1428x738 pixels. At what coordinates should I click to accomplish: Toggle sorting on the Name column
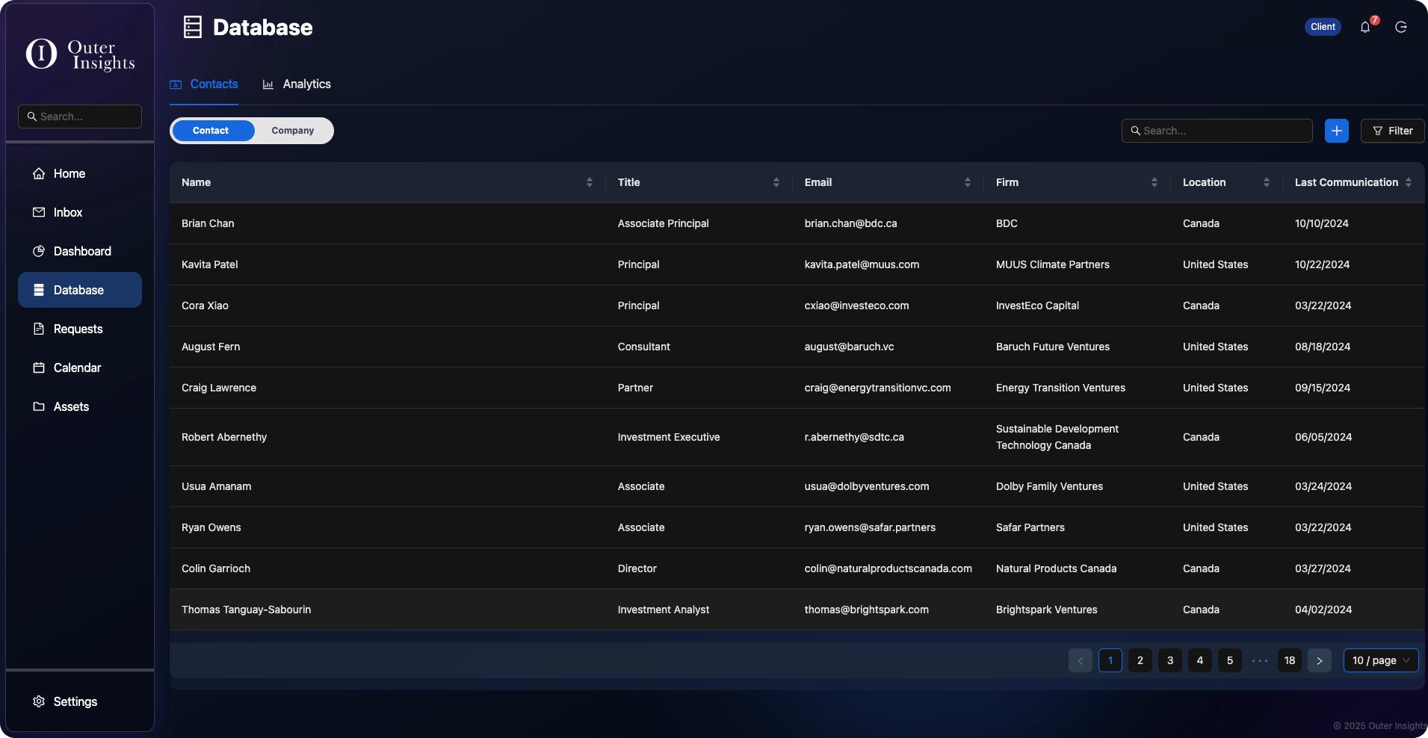[x=589, y=182]
